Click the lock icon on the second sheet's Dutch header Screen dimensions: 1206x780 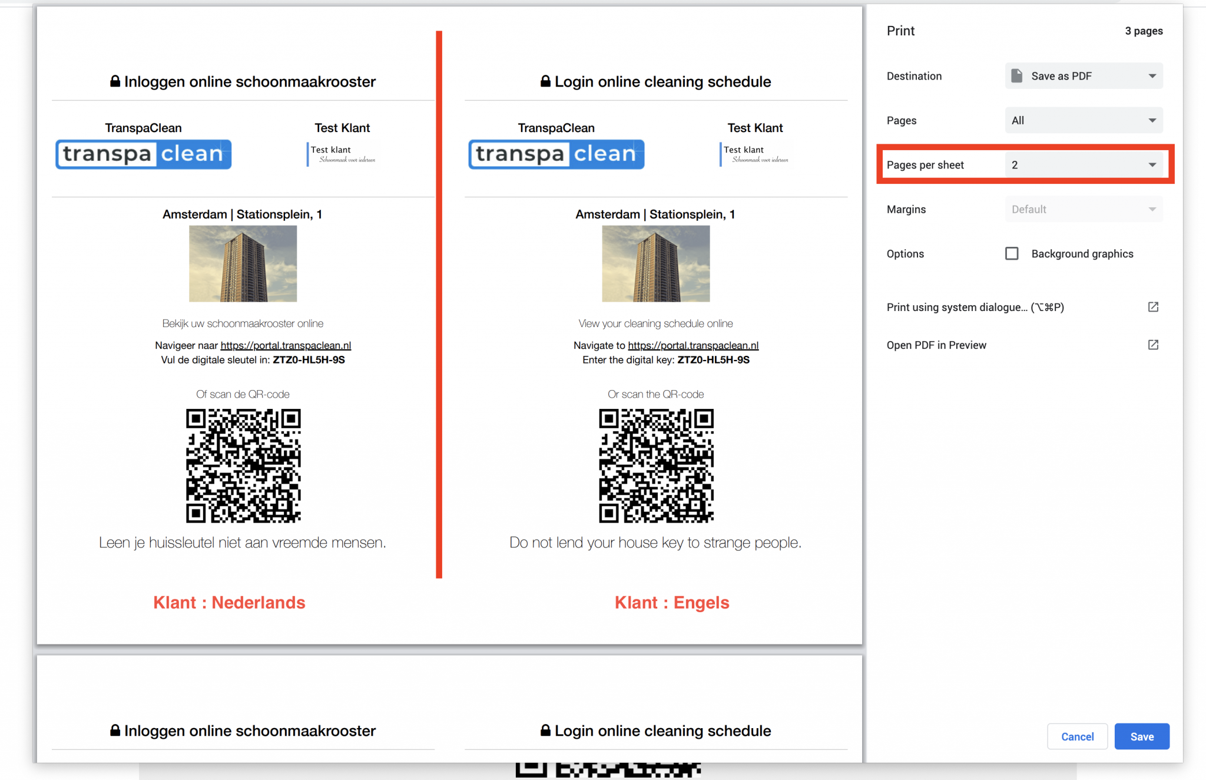click(x=115, y=730)
